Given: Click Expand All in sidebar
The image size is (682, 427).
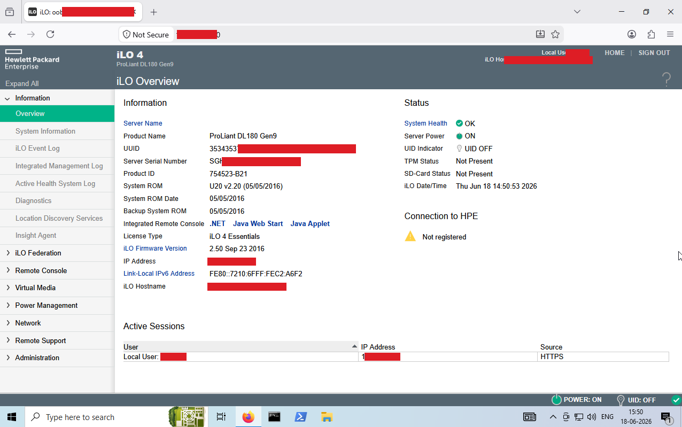Looking at the screenshot, I should [22, 83].
